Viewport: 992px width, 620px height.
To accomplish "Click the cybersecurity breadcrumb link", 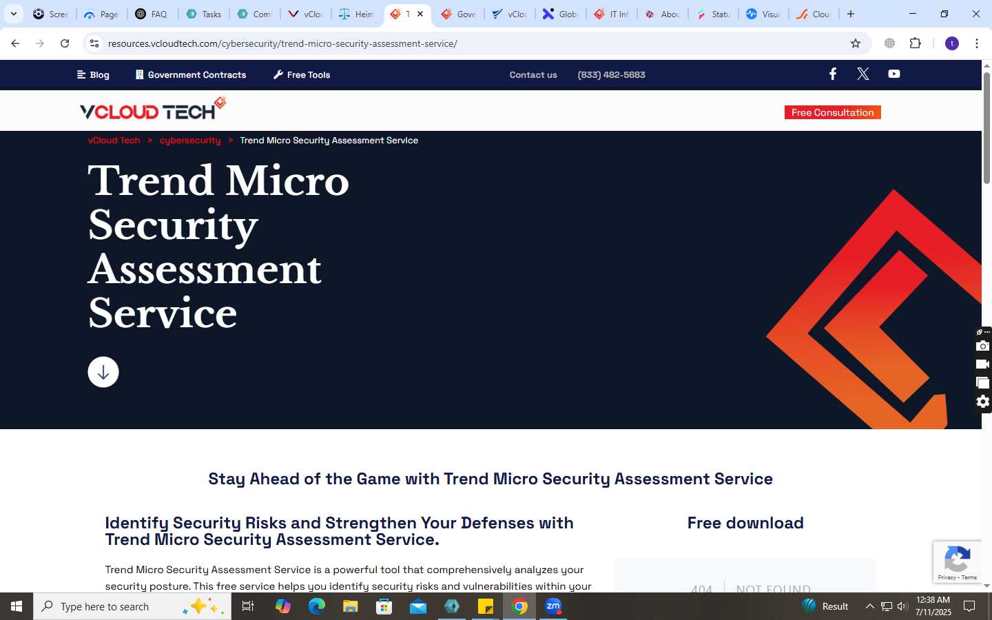I will (x=190, y=140).
